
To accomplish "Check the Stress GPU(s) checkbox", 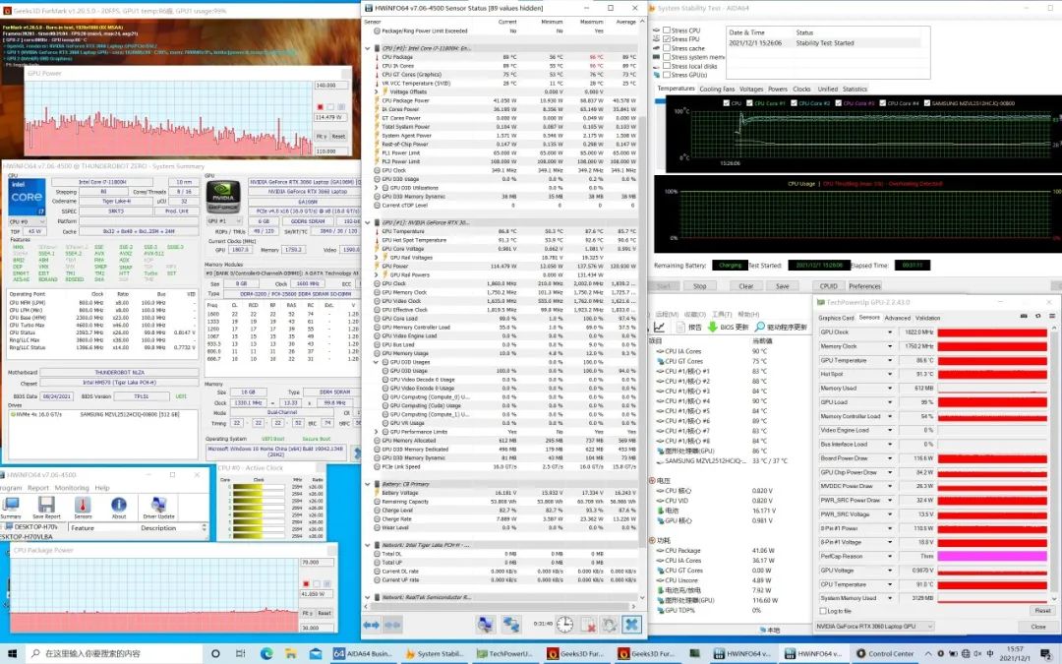I will [667, 75].
